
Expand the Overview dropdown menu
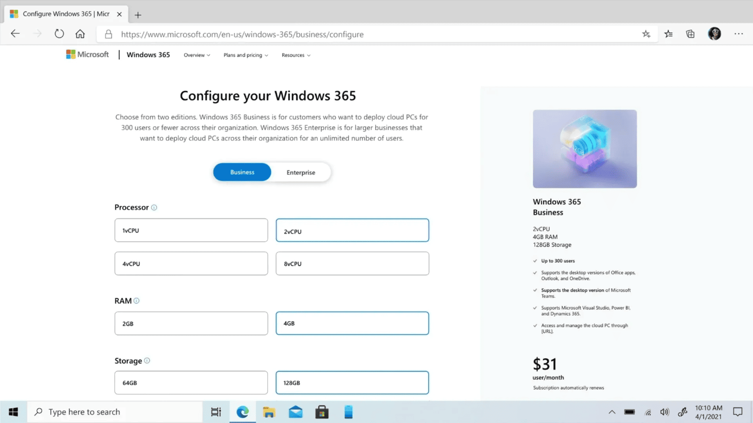click(196, 55)
